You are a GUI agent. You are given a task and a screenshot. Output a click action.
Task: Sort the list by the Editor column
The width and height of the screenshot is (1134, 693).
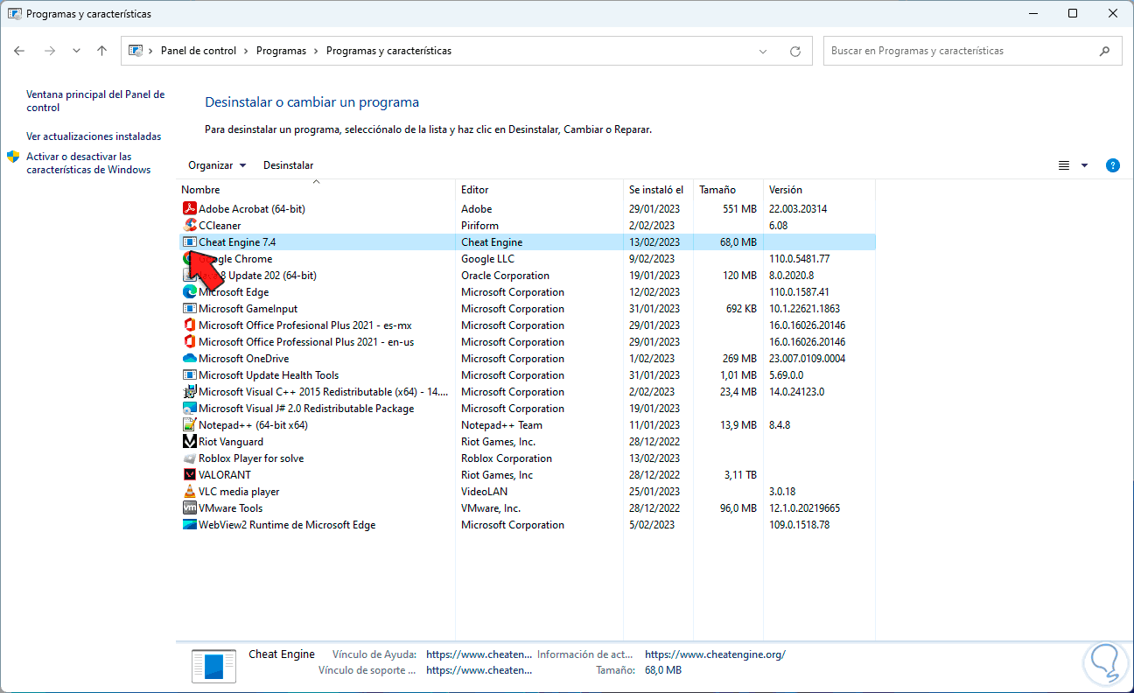475,190
